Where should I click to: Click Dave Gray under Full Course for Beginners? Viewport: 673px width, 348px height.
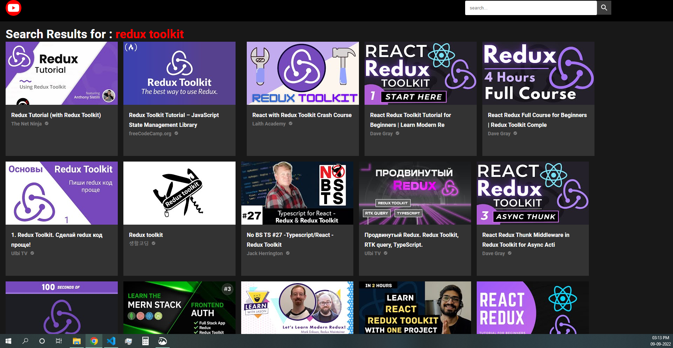(499, 134)
